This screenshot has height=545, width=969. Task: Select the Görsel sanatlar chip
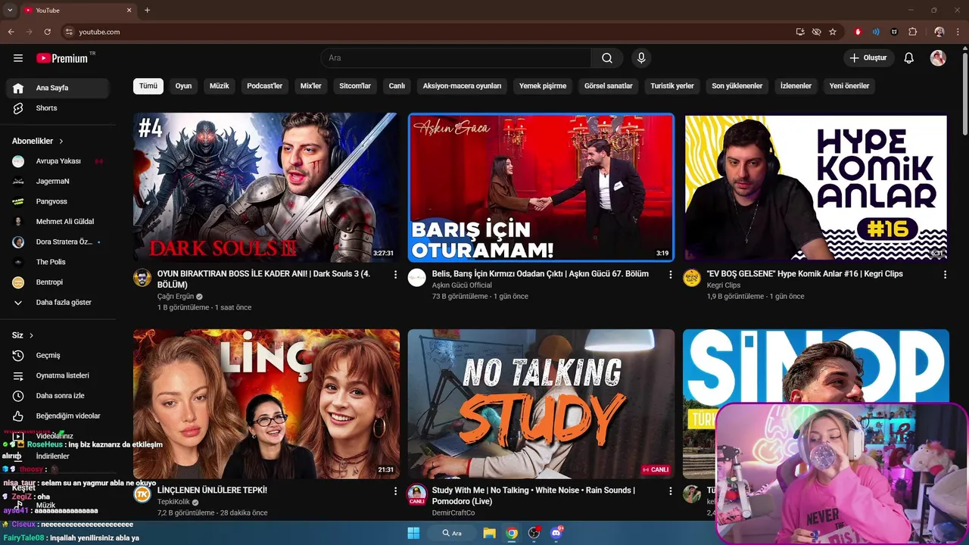[x=608, y=86]
